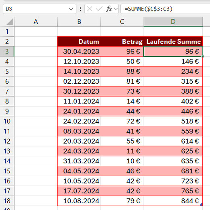Select the cell with date 24.01.2024

(79, 111)
